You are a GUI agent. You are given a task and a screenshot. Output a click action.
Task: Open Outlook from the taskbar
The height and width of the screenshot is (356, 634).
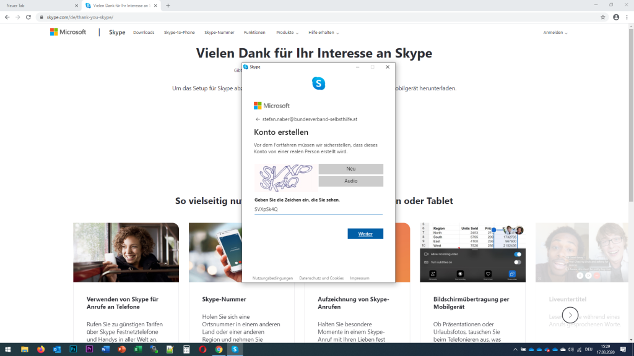57,350
